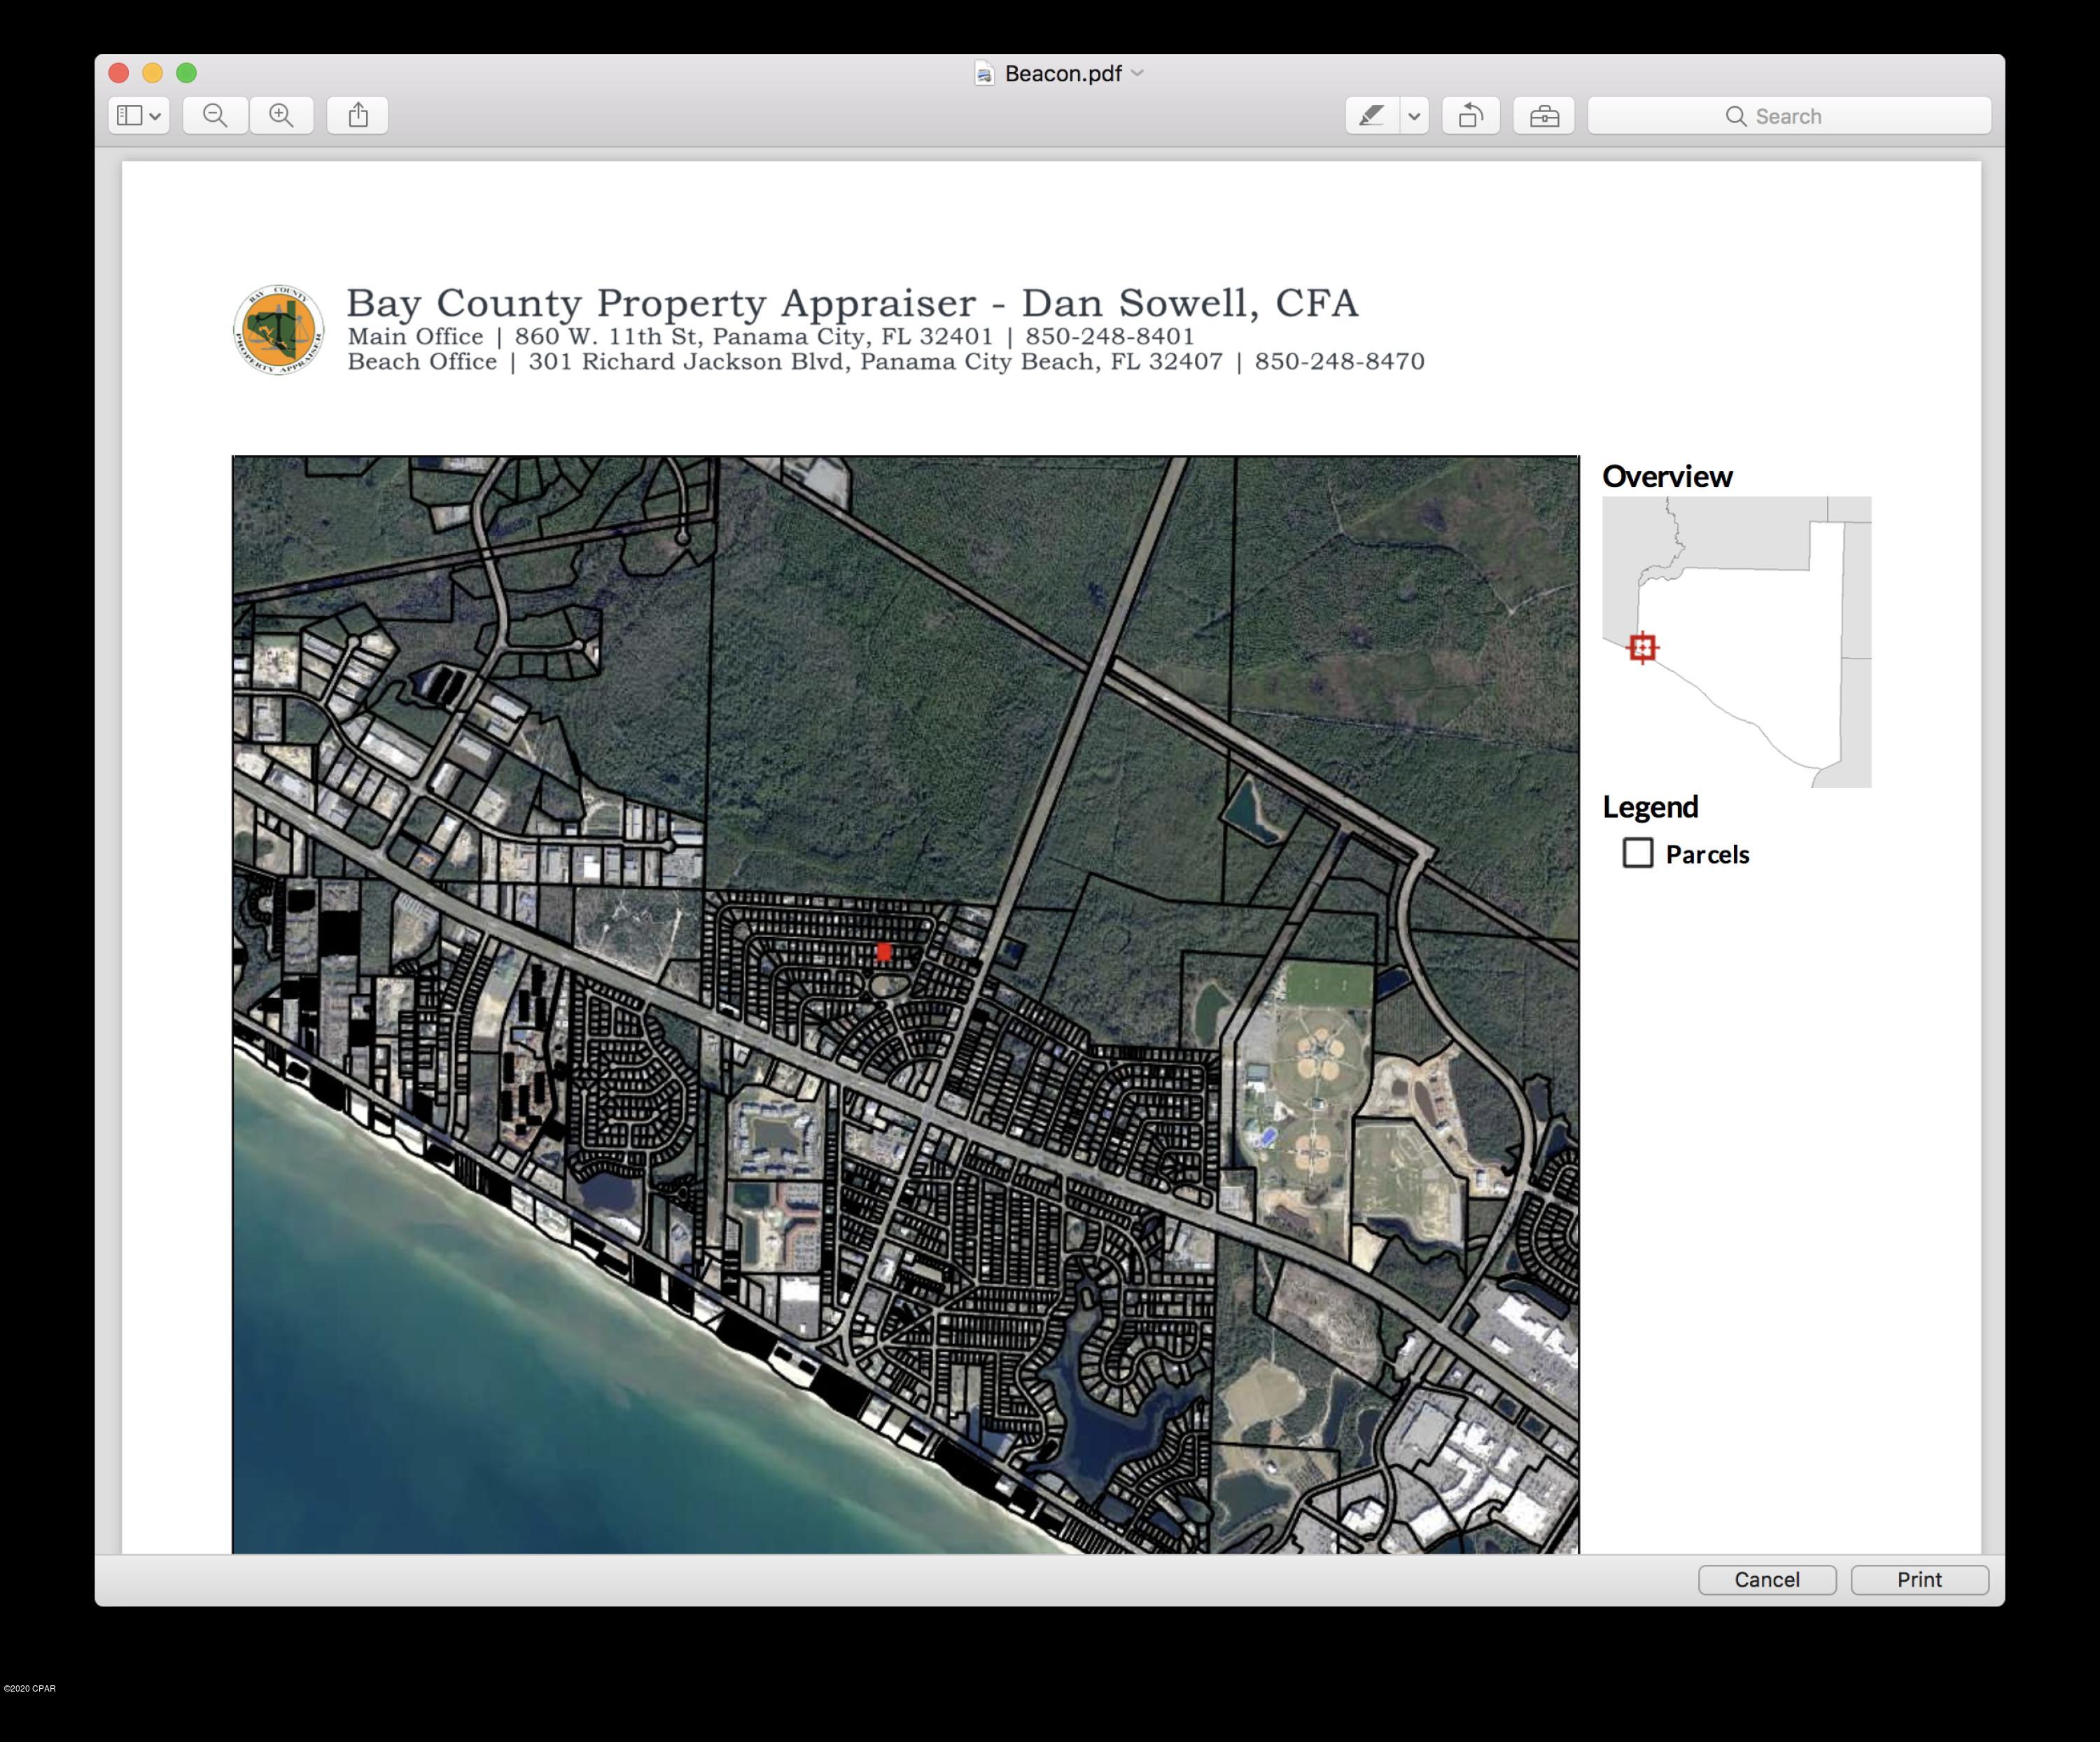
Task: Click the Bay County Property Appraiser logo
Action: 278,329
